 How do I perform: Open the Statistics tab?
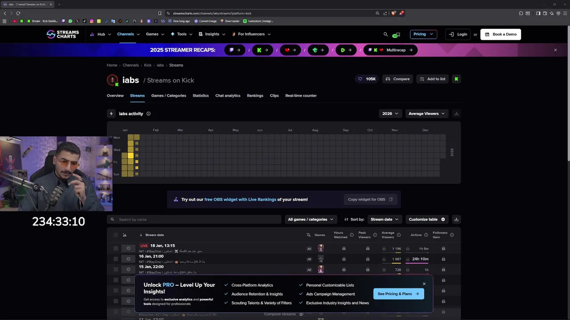[x=201, y=96]
